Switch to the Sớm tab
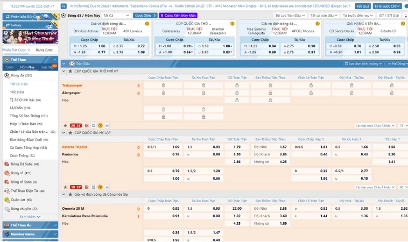408x242 pixels. coord(10,67)
